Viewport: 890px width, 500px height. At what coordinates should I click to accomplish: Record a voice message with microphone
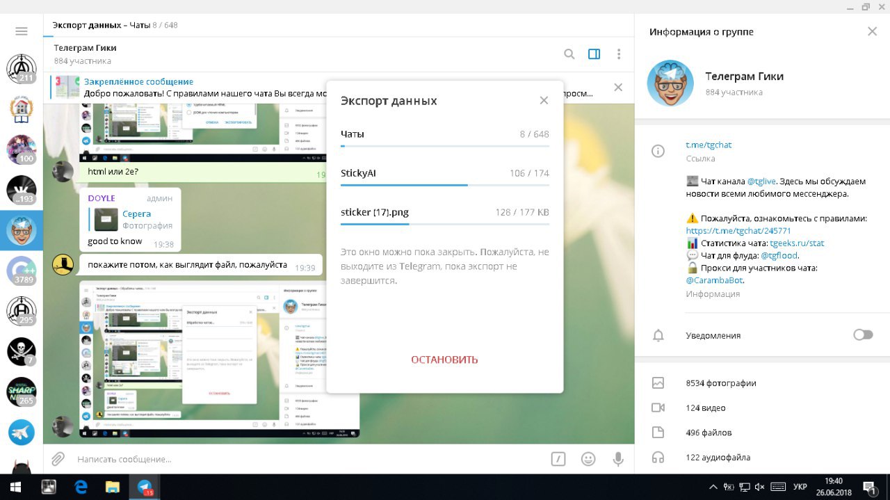(617, 459)
